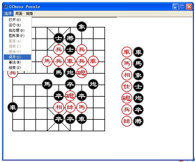
Task: Select the red 車 piece in the right palette
Action: [127, 52]
